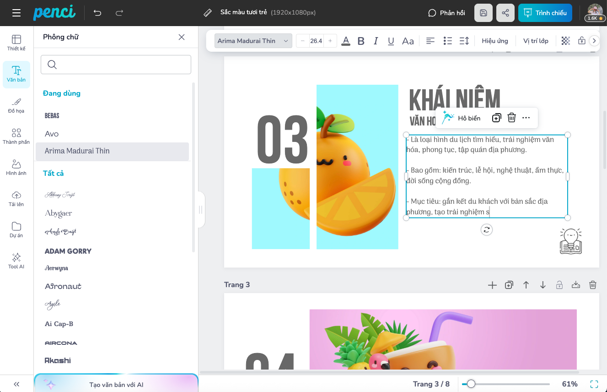Screen dimensions: 607x392
Task: Switch to the Hình ảnh sidebar tab
Action: tap(16, 168)
